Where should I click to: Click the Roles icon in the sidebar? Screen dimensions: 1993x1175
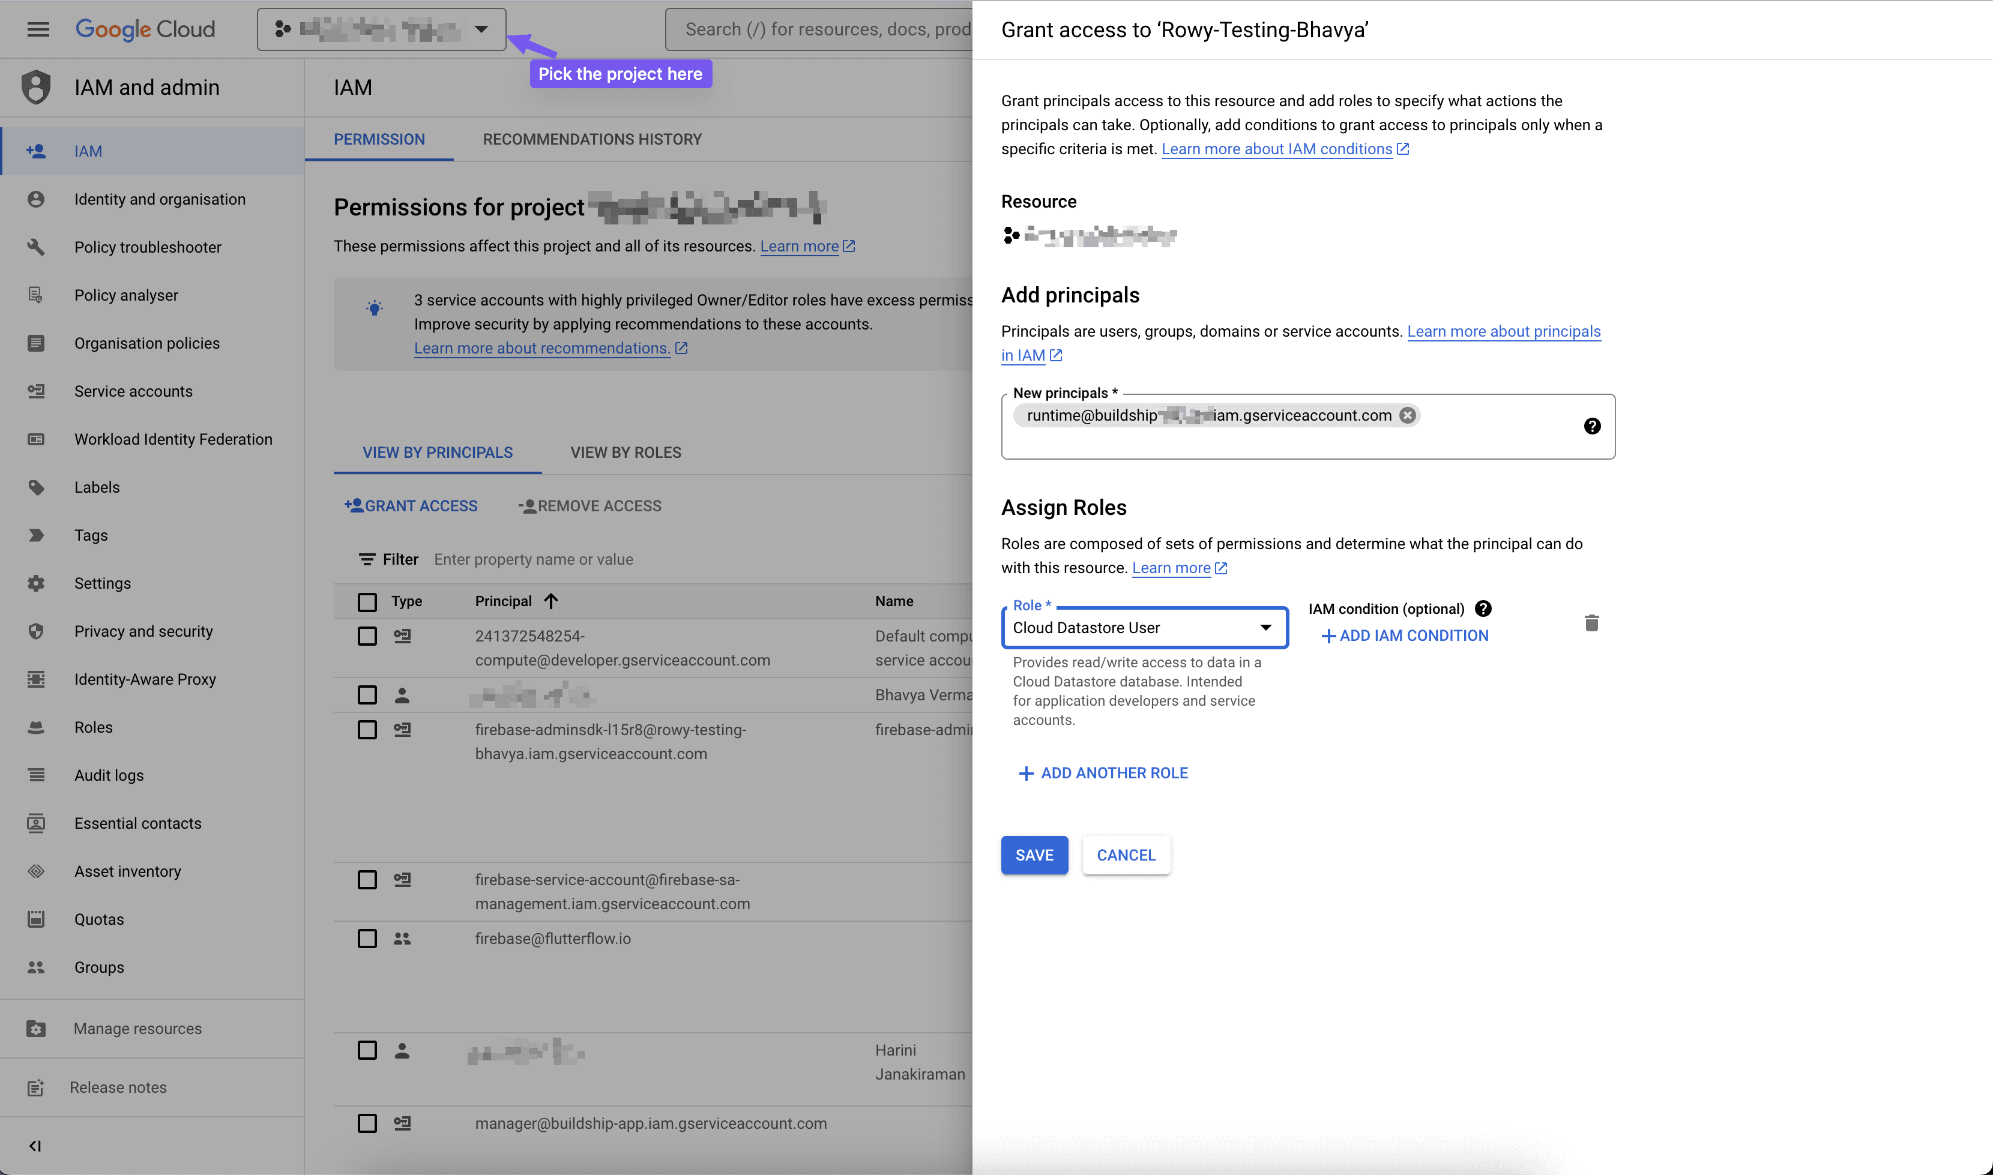point(38,726)
